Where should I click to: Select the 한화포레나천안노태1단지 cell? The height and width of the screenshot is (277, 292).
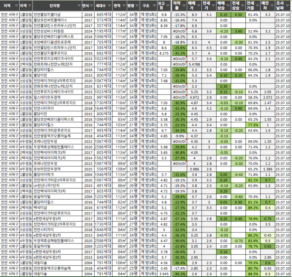pos(57,86)
